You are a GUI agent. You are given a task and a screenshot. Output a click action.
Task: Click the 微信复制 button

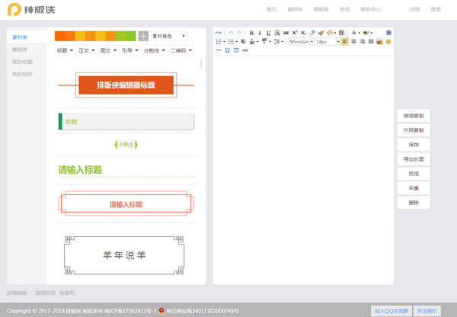point(414,115)
